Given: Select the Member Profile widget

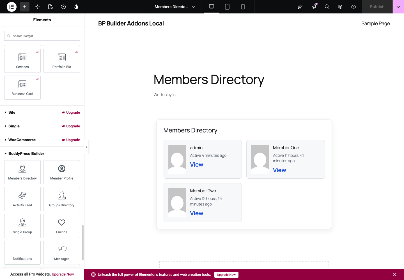Looking at the screenshot, I should pyautogui.click(x=62, y=172).
